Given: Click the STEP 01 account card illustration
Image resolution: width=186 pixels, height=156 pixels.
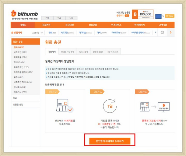Looking at the screenshot, I should pos(65,106).
